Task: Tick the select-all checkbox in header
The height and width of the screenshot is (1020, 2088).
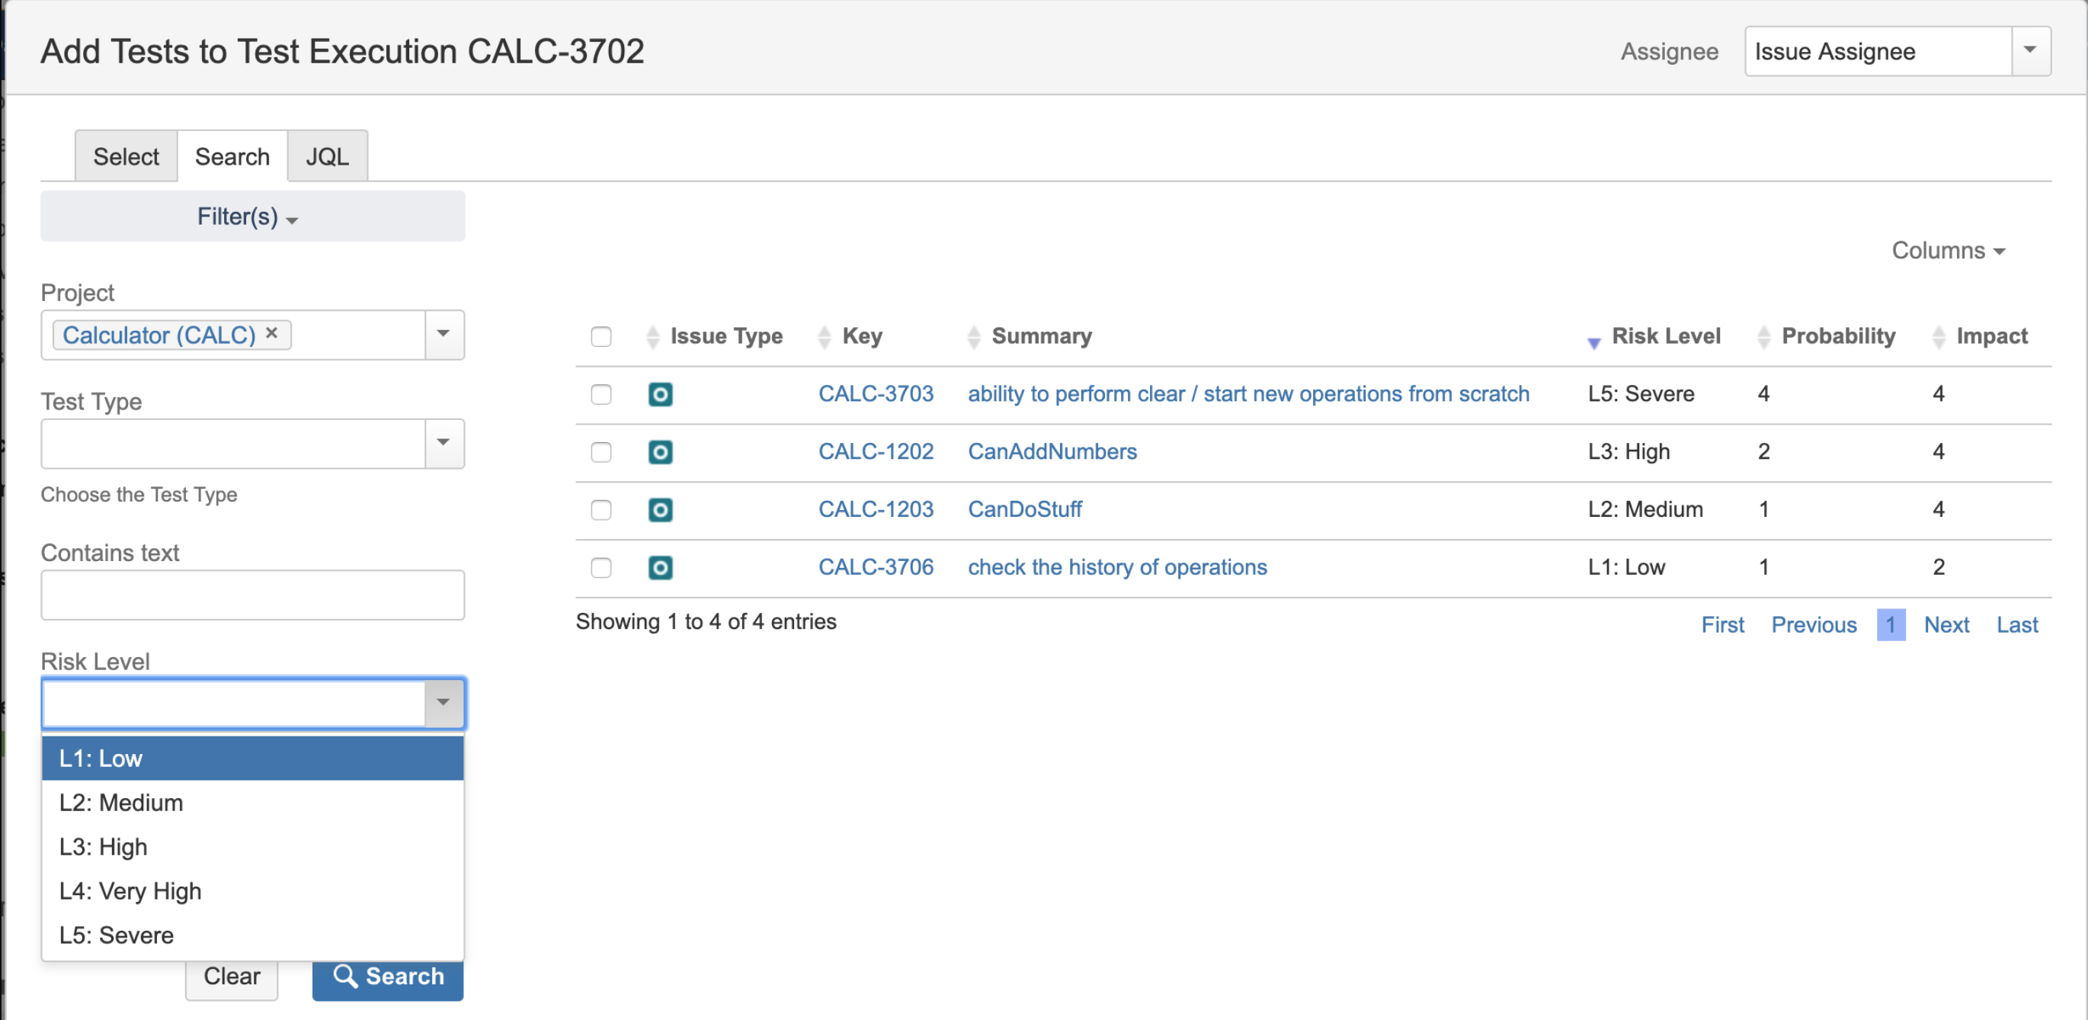Action: (x=600, y=336)
